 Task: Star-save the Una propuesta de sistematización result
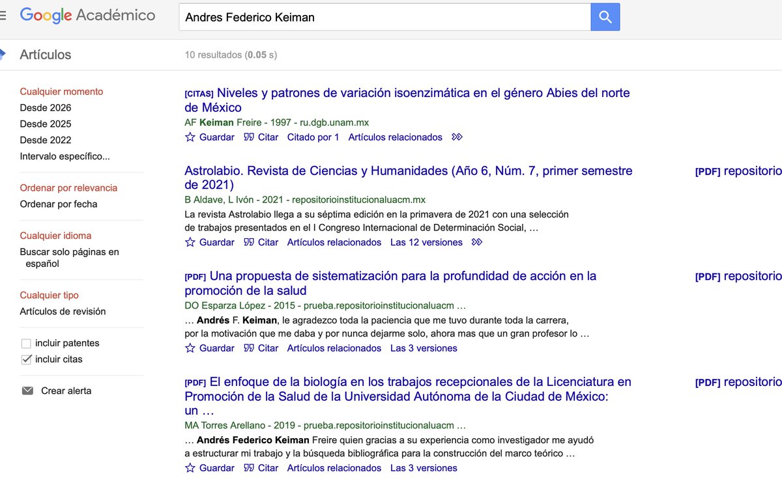coord(190,348)
